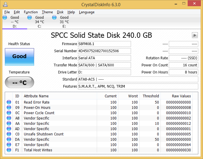Click the Serial Number field
Viewport: 203px width, 159px height.
click(x=104, y=51)
